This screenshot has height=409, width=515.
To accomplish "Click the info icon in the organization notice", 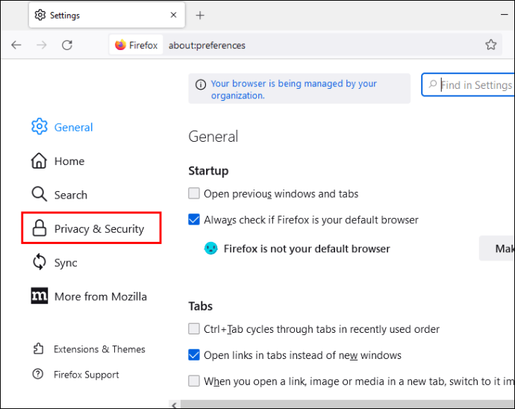I will 201,85.
